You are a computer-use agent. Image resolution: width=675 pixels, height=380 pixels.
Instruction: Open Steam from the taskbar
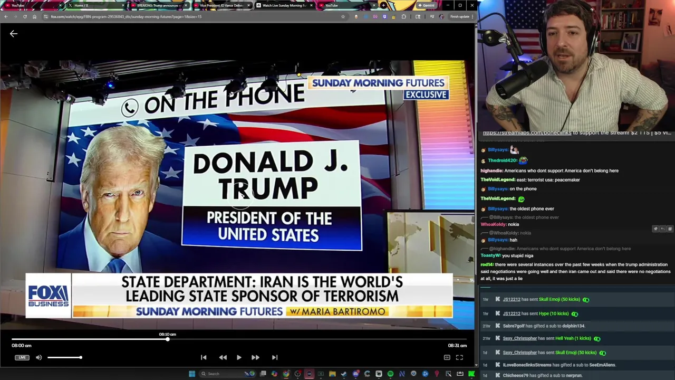click(344, 374)
